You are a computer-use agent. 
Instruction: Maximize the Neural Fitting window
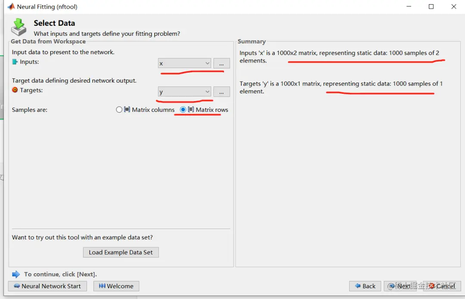pyautogui.click(x=431, y=6)
